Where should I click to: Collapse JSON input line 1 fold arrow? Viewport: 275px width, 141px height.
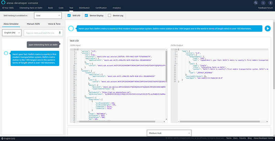[76, 50]
